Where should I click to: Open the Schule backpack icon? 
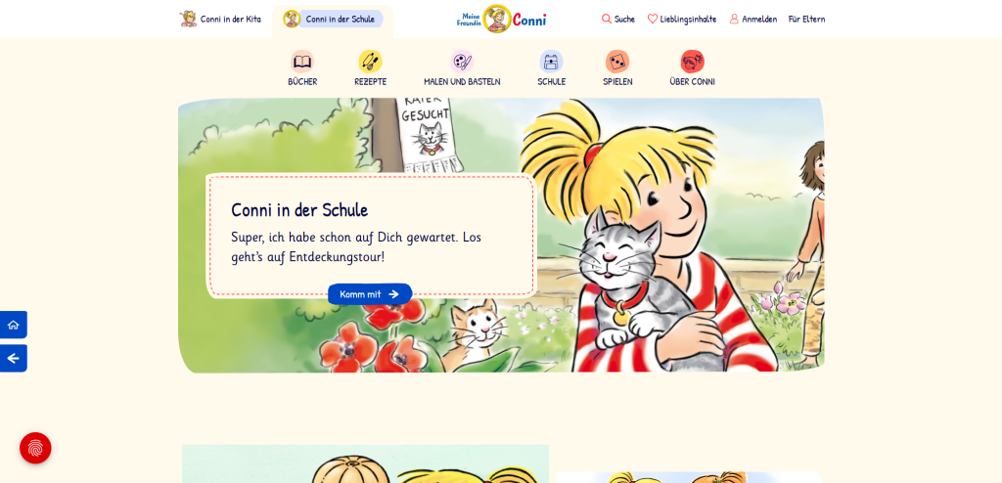click(551, 62)
